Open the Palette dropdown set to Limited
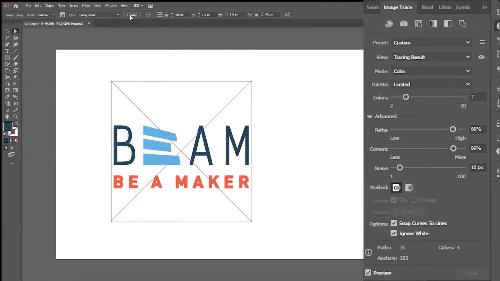 pyautogui.click(x=431, y=84)
